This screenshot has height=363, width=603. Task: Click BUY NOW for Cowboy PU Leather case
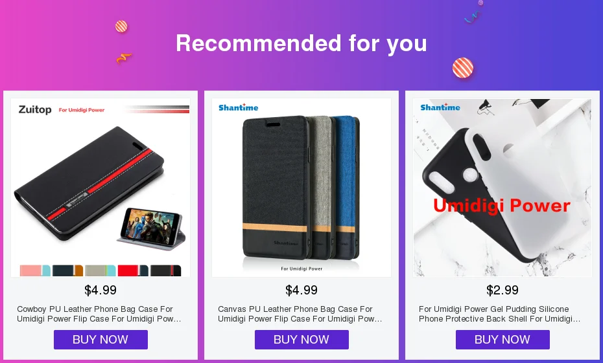click(100, 340)
